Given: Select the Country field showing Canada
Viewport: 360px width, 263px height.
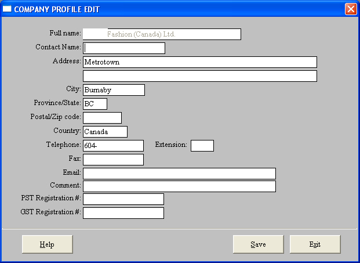Looking at the screenshot, I should click(105, 132).
